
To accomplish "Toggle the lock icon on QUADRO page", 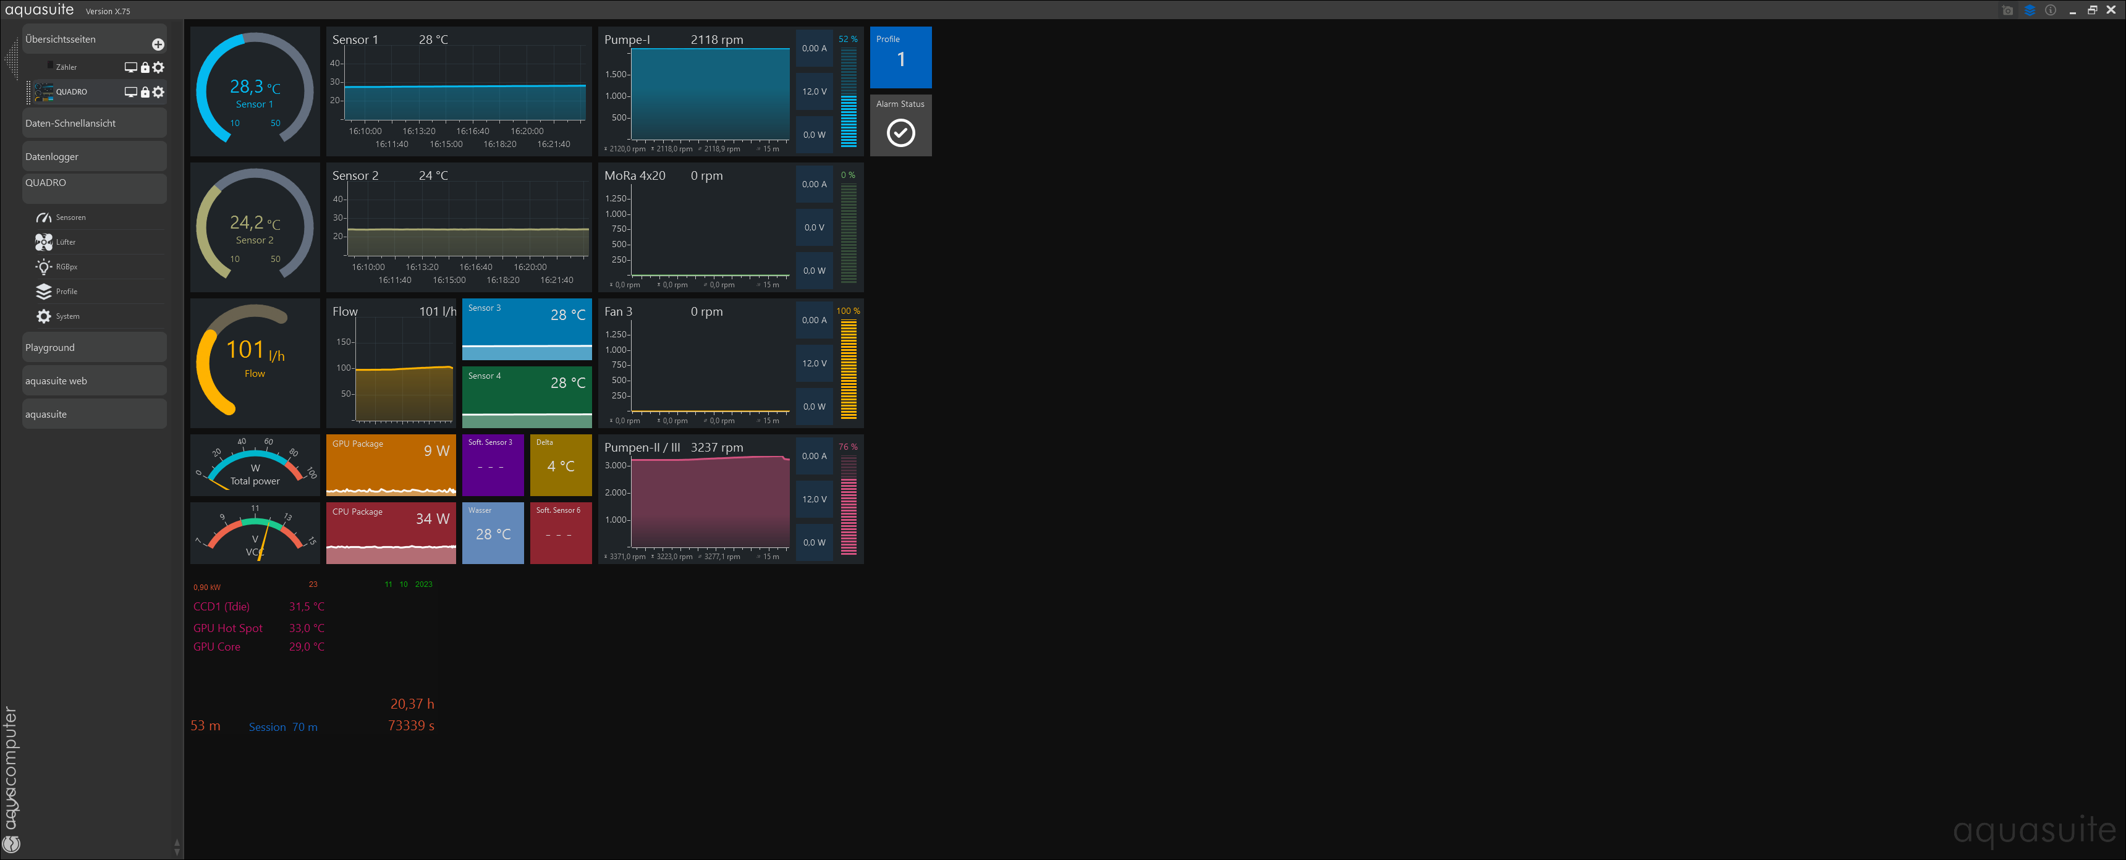I will point(145,93).
